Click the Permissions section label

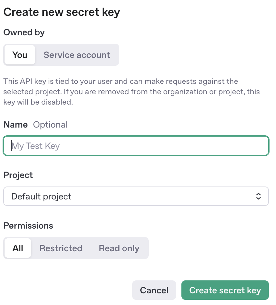tap(28, 226)
